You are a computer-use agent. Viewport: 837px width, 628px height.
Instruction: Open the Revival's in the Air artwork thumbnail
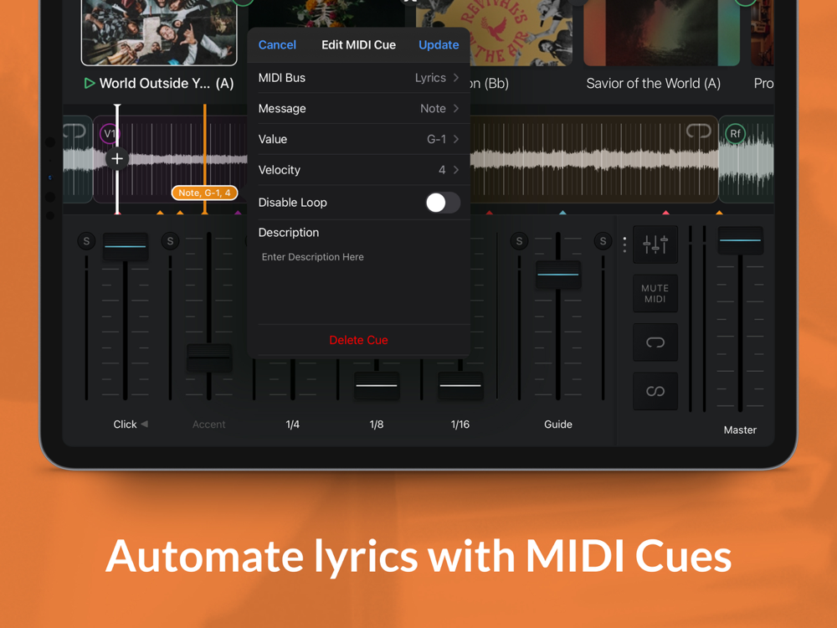(495, 32)
